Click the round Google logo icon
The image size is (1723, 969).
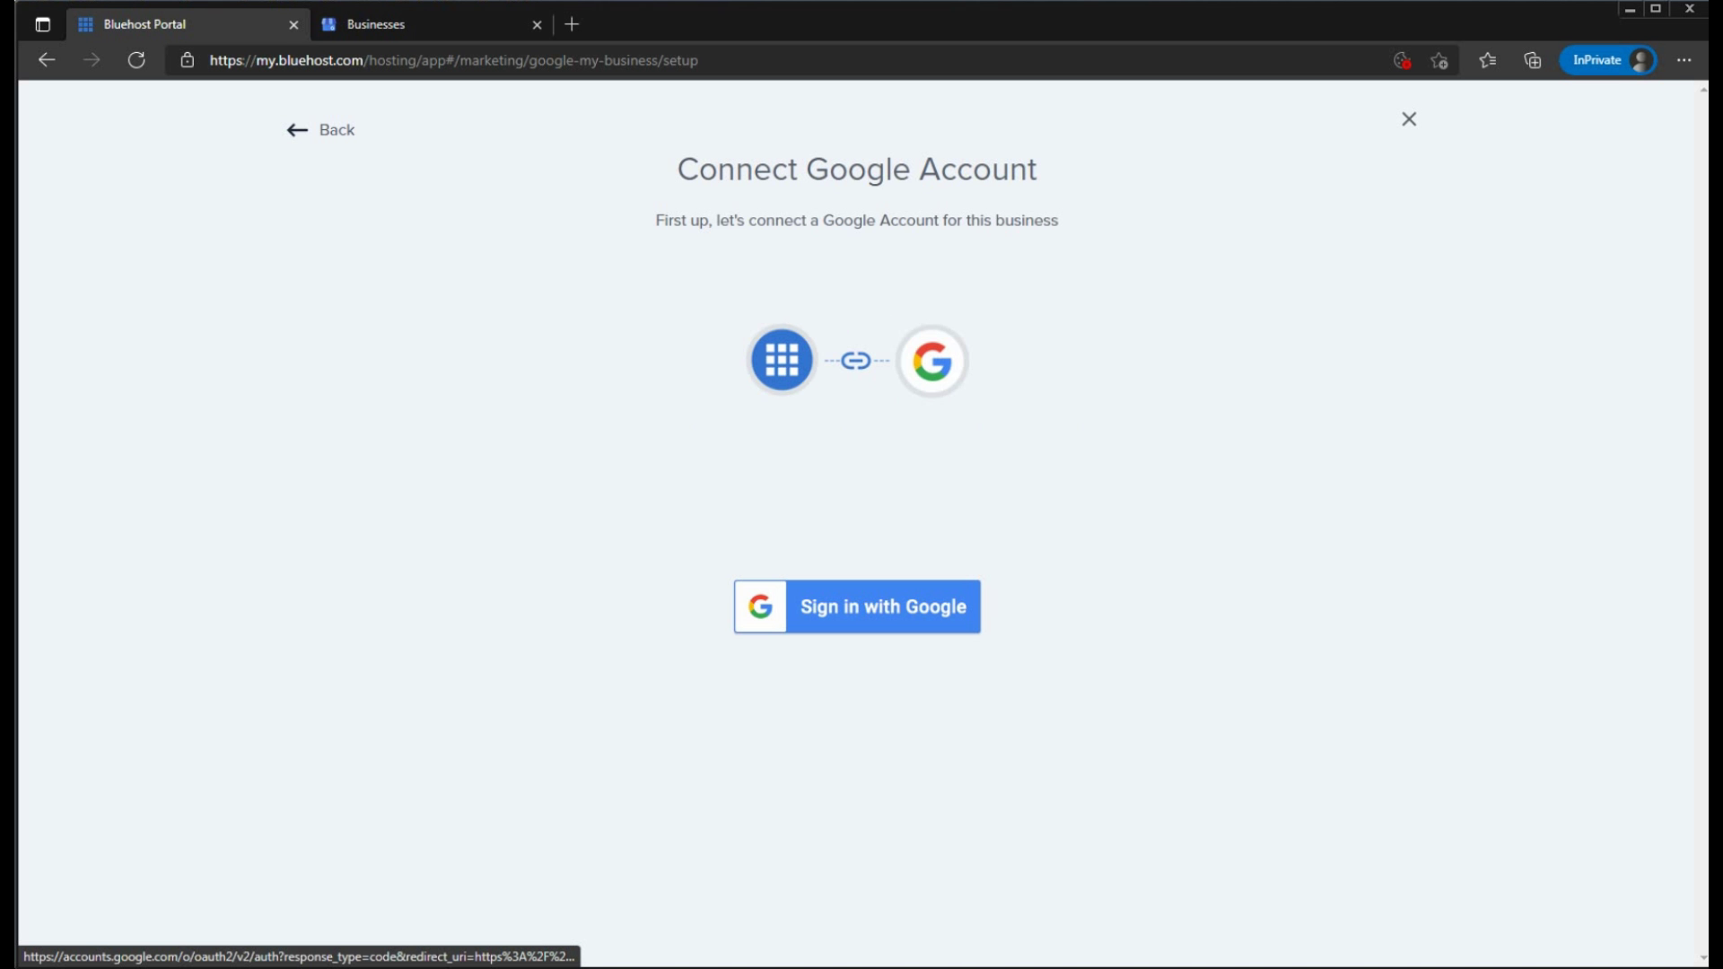pyautogui.click(x=931, y=361)
